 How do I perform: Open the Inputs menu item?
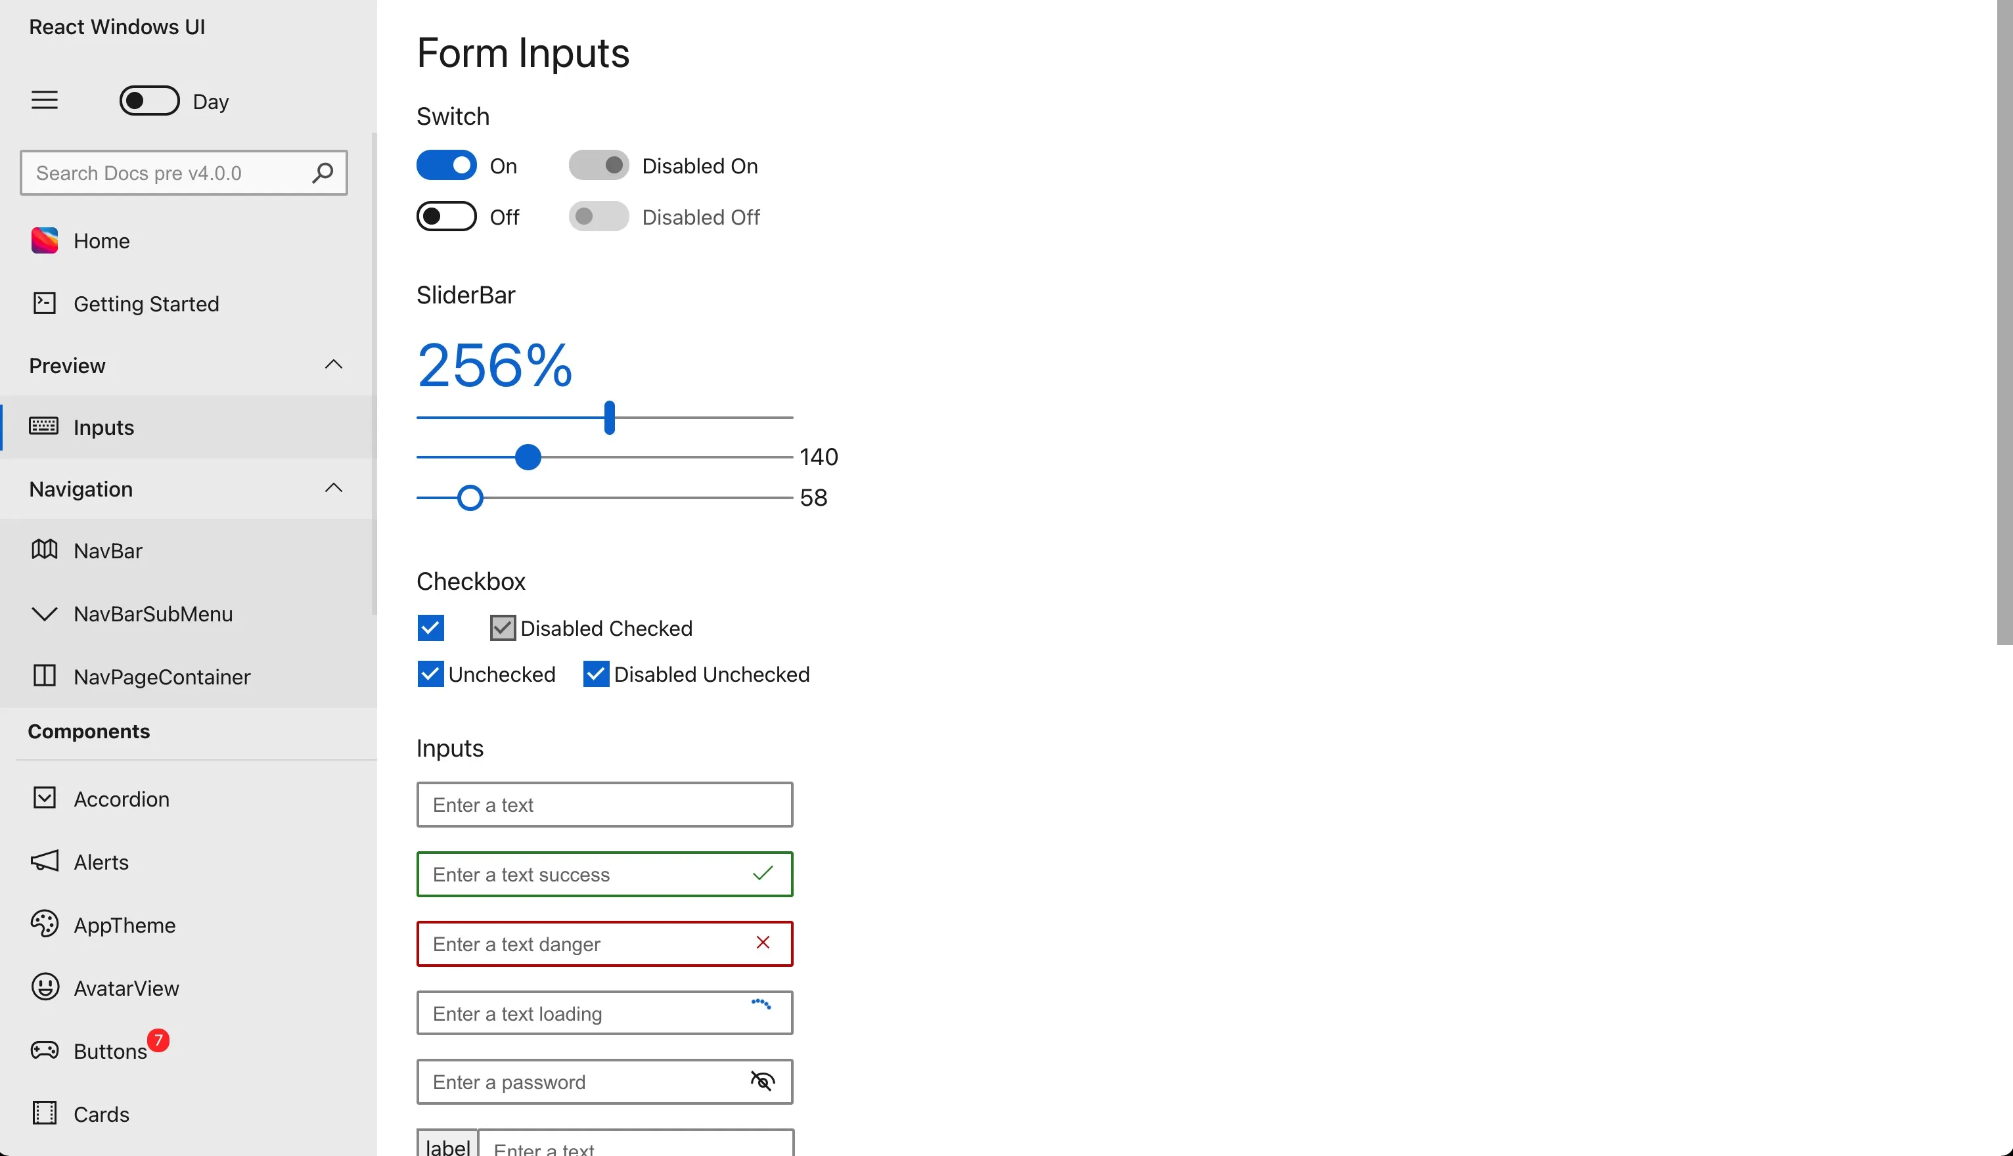point(103,427)
